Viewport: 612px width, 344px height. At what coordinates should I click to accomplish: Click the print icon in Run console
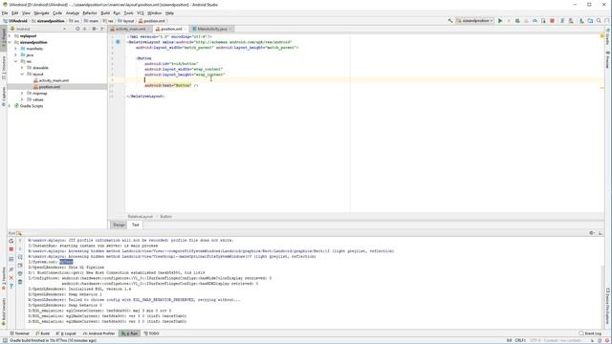click(20, 273)
